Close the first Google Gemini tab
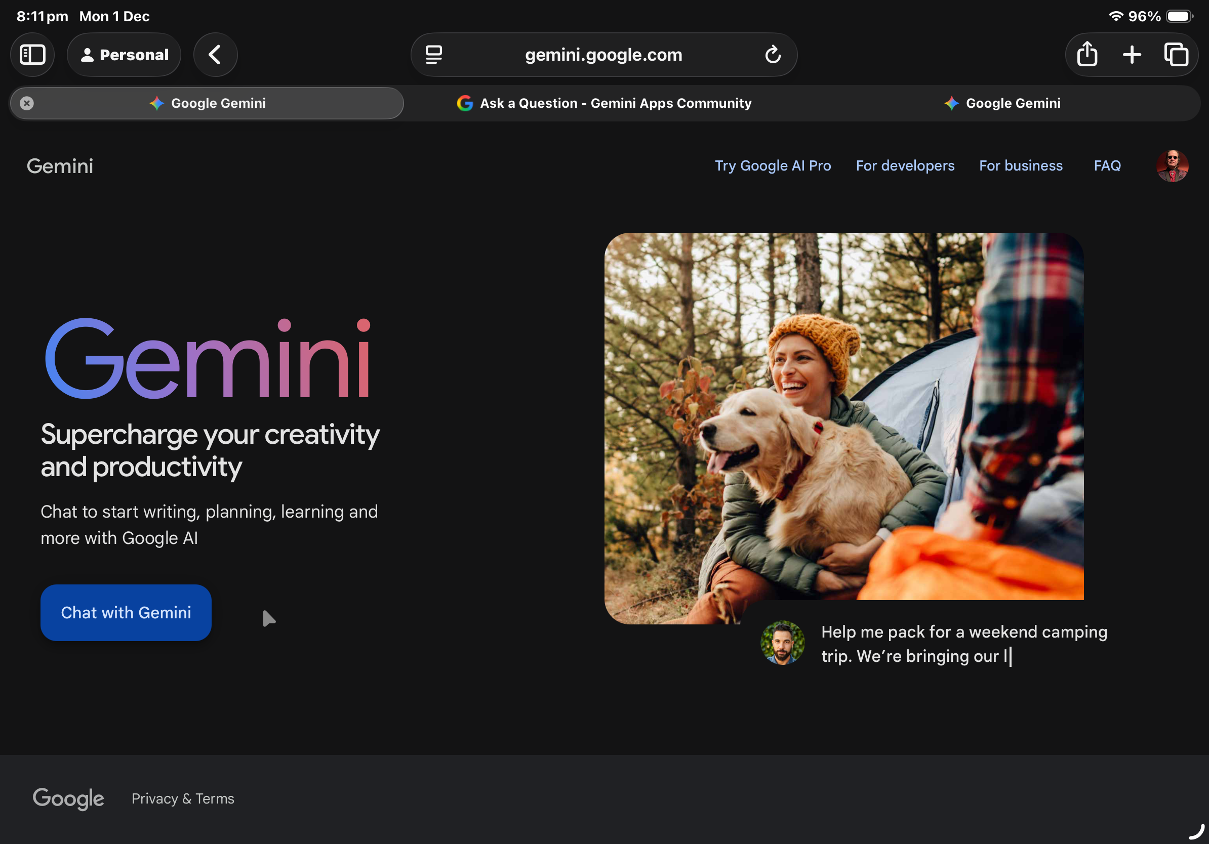 [27, 103]
